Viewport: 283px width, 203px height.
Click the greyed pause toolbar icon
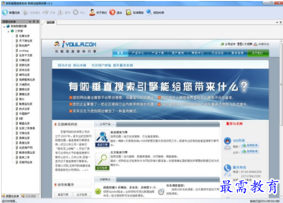tap(60, 12)
